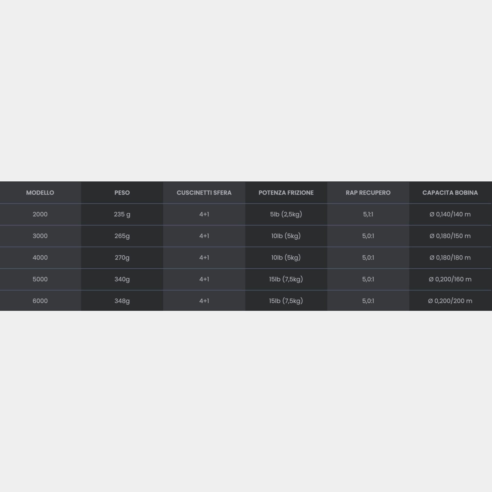
Task: Select the 5lb (2,5kg) drag cell
Action: [x=286, y=214]
